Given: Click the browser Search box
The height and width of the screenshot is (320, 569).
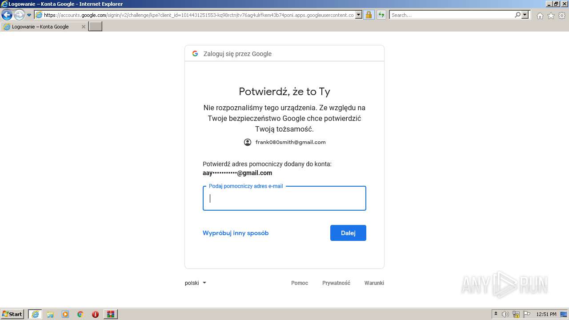Looking at the screenshot, I should click(x=451, y=15).
